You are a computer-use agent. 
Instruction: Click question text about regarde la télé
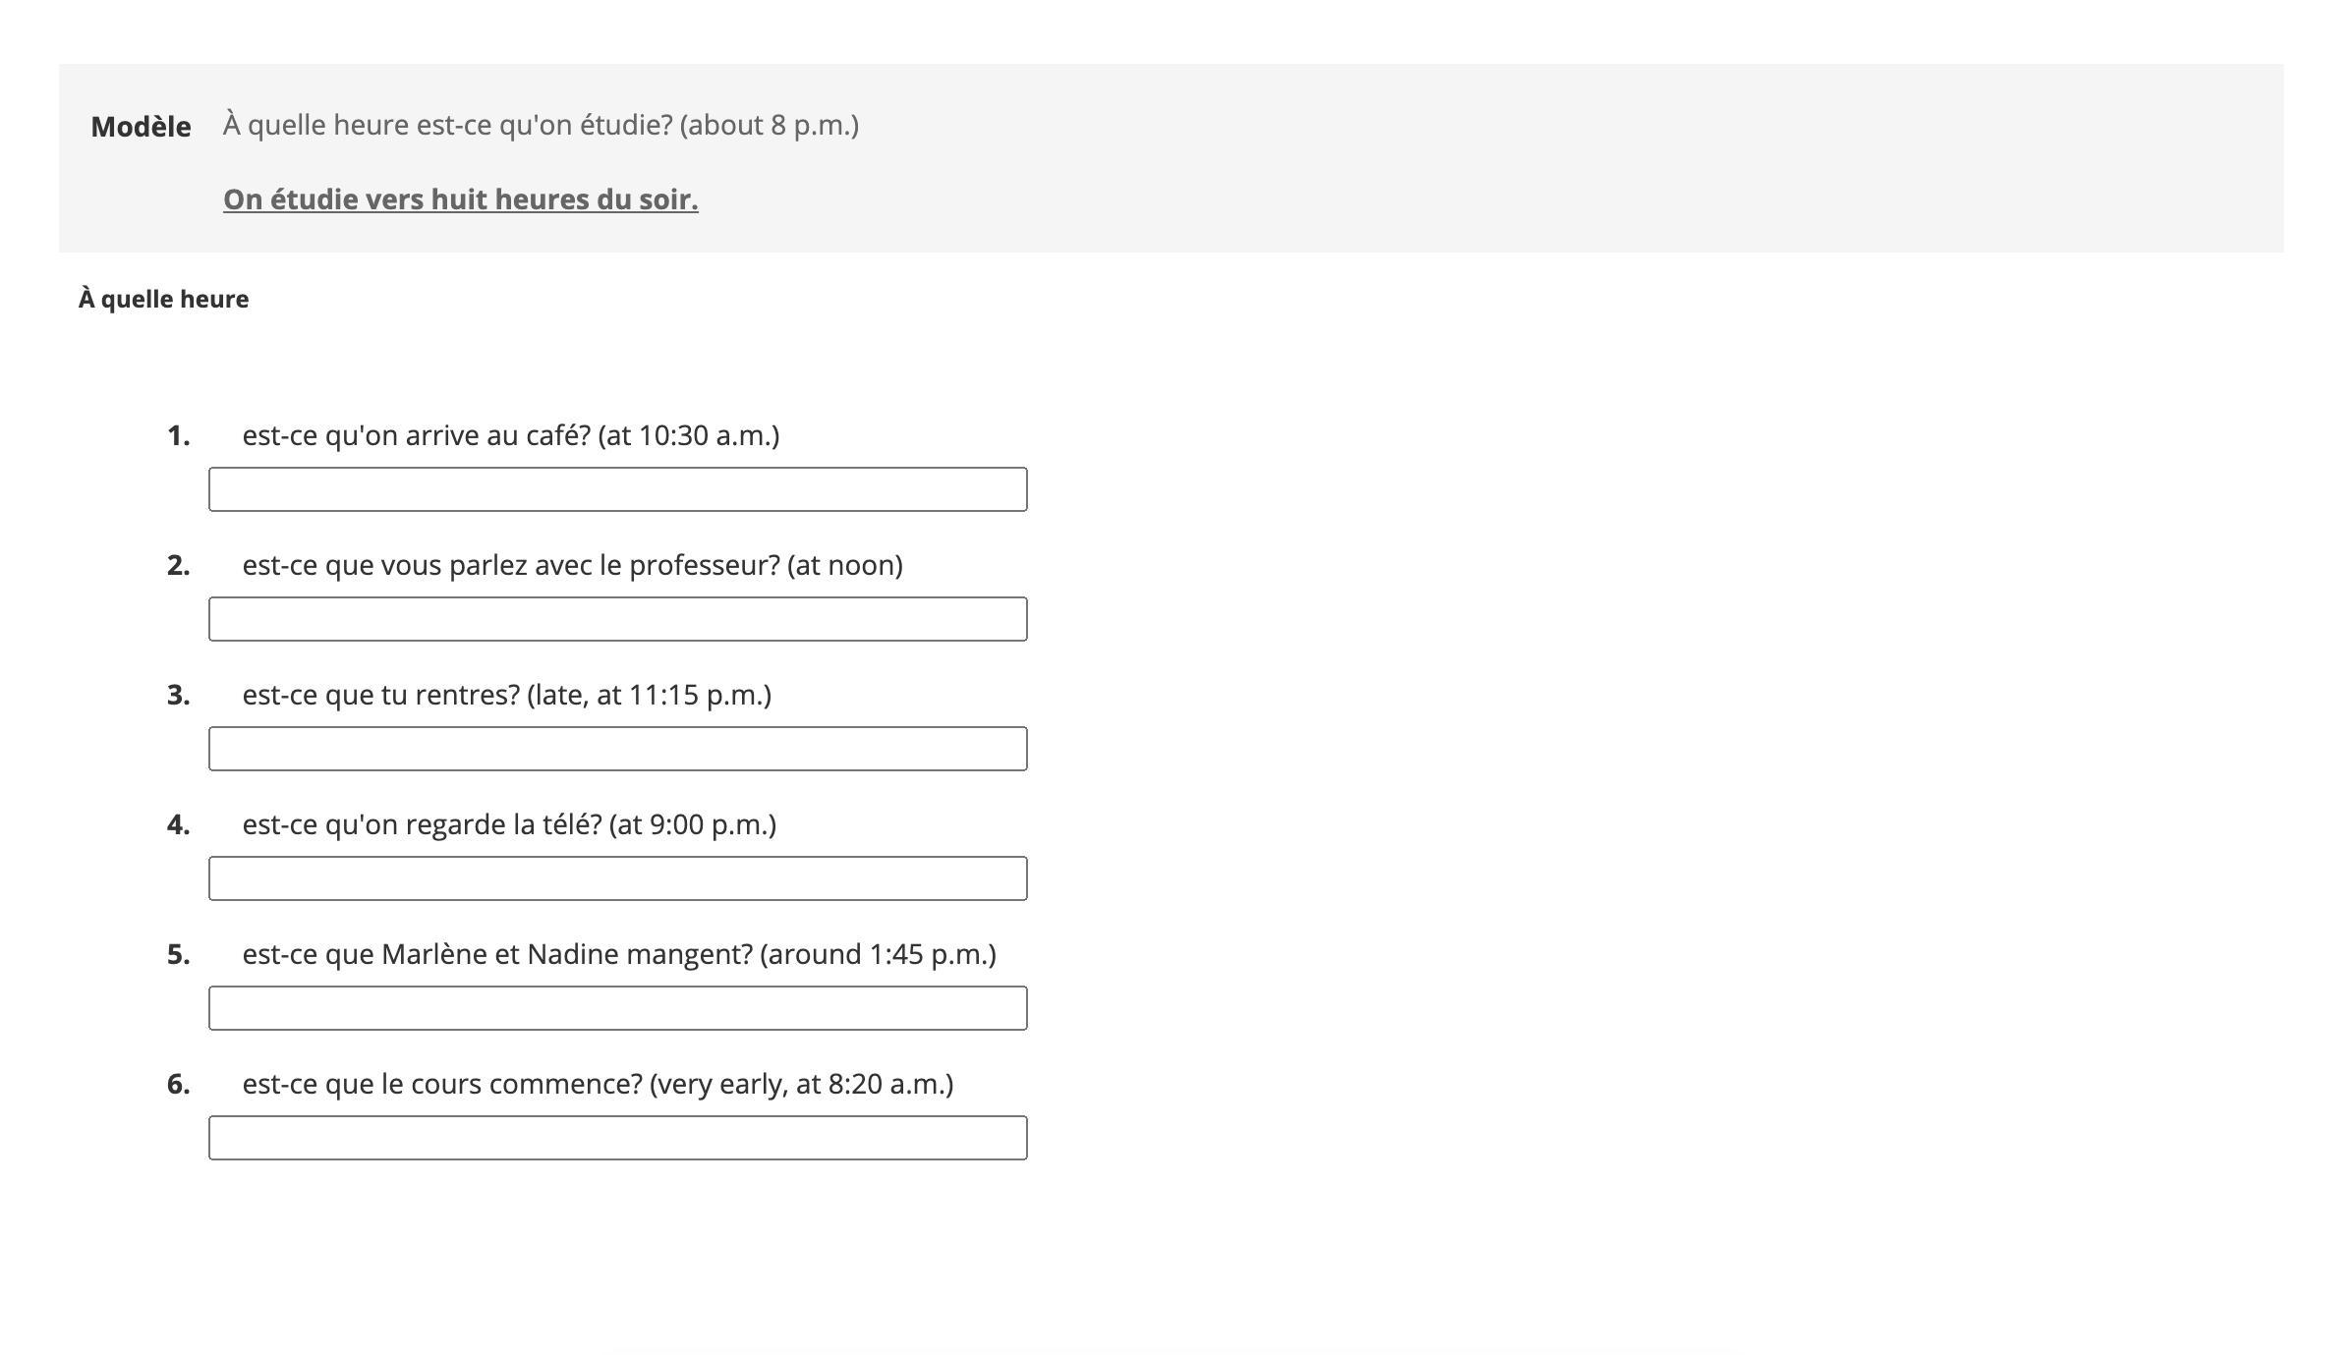point(509,824)
